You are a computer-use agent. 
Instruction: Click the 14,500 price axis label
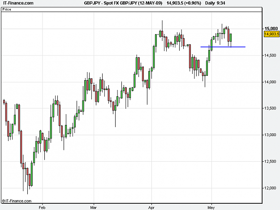[x=270, y=56]
